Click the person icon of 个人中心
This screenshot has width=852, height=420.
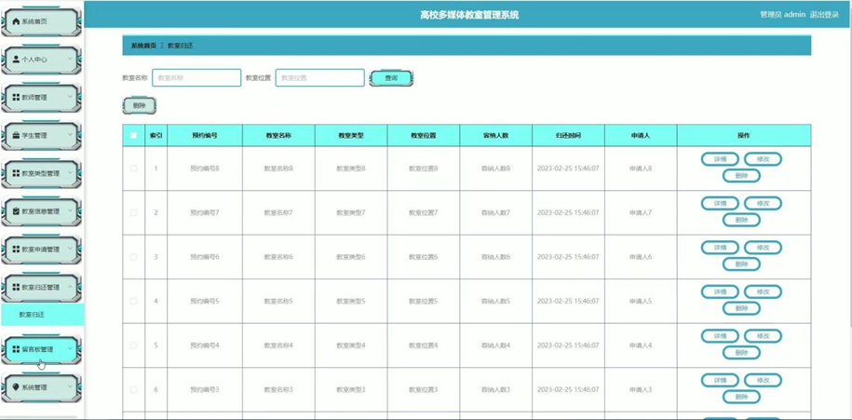click(16, 60)
